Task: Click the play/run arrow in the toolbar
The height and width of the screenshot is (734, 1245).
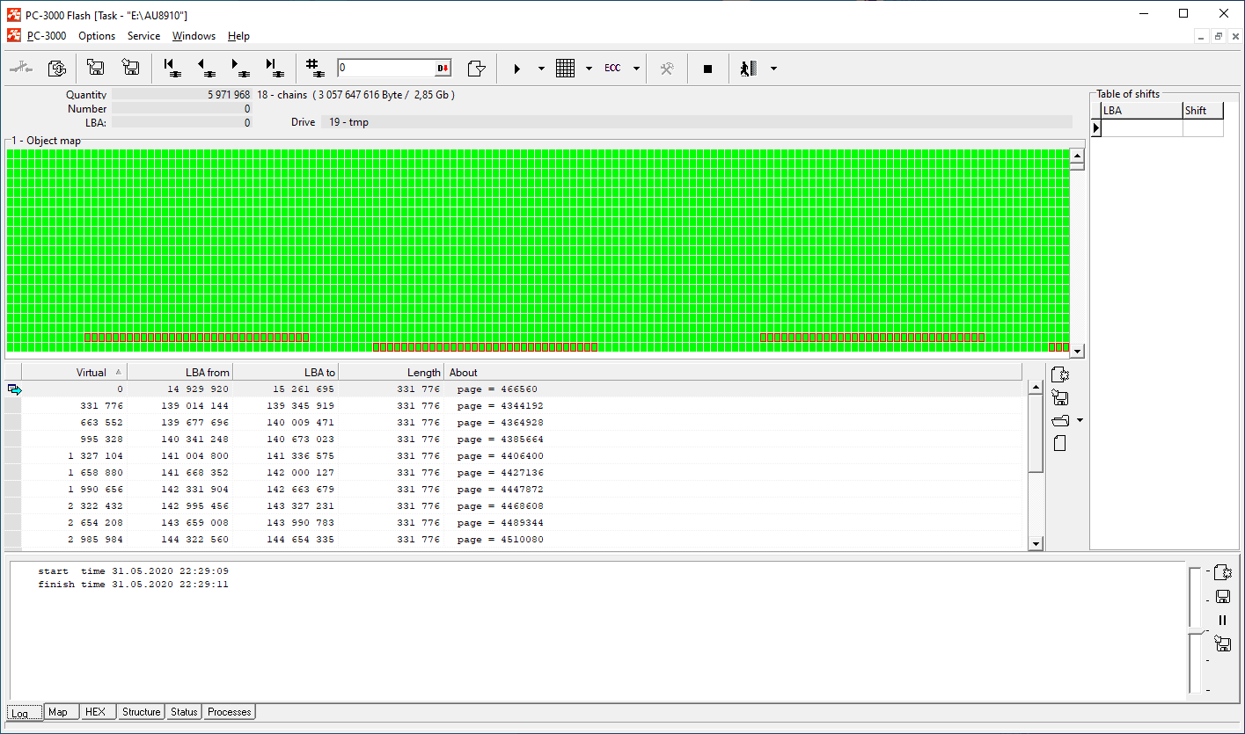Action: (517, 68)
